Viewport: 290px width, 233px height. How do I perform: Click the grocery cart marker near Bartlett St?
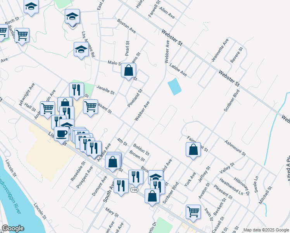tap(22, 36)
